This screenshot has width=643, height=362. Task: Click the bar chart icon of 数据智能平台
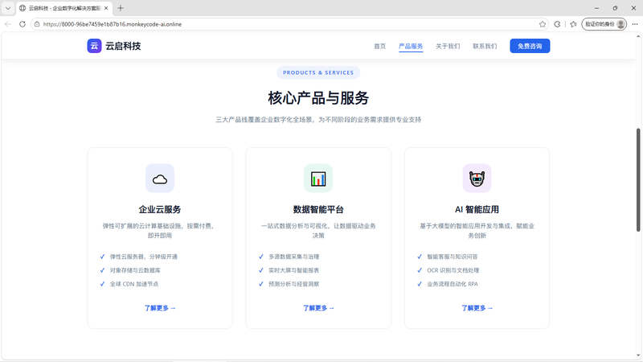coord(318,179)
